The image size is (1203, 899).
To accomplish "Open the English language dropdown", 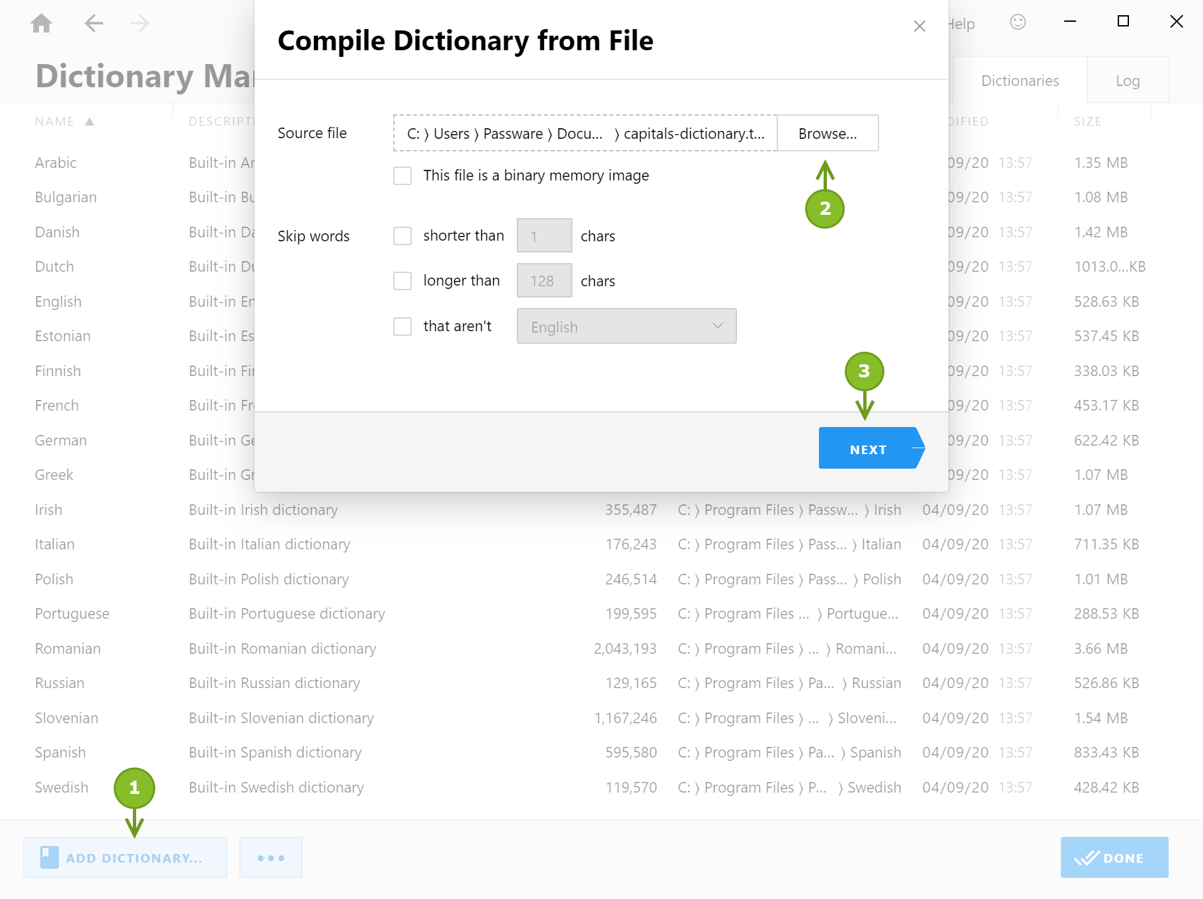I will coord(626,326).
